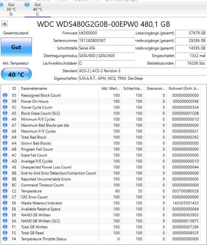Select the NAND GB Written row name

click(36, 215)
